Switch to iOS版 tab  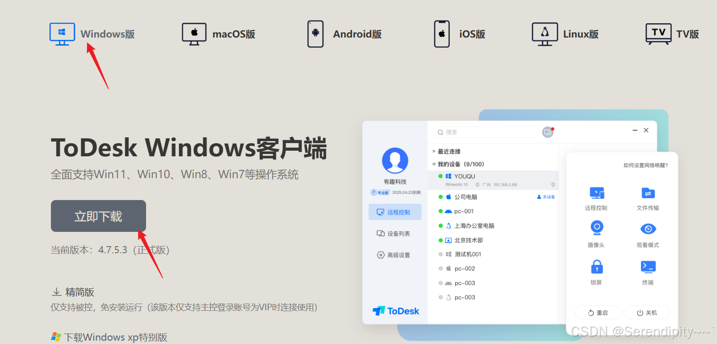[x=472, y=34]
